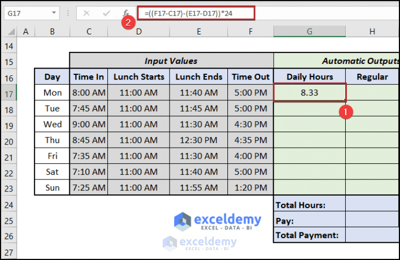This screenshot has height=260, width=400.
Task: Select column C header
Action: coord(89,32)
